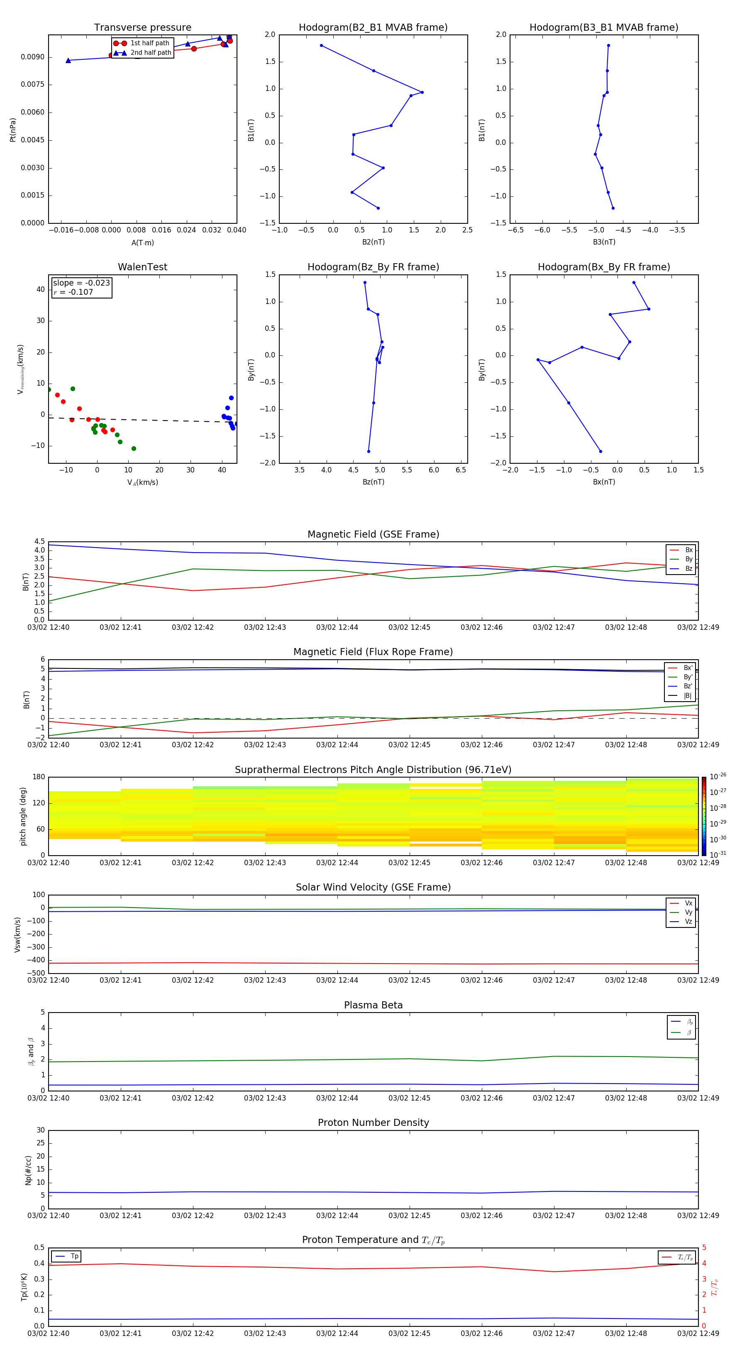Click the '10^-26' color bar label
The image size is (747, 1370).
718,776
